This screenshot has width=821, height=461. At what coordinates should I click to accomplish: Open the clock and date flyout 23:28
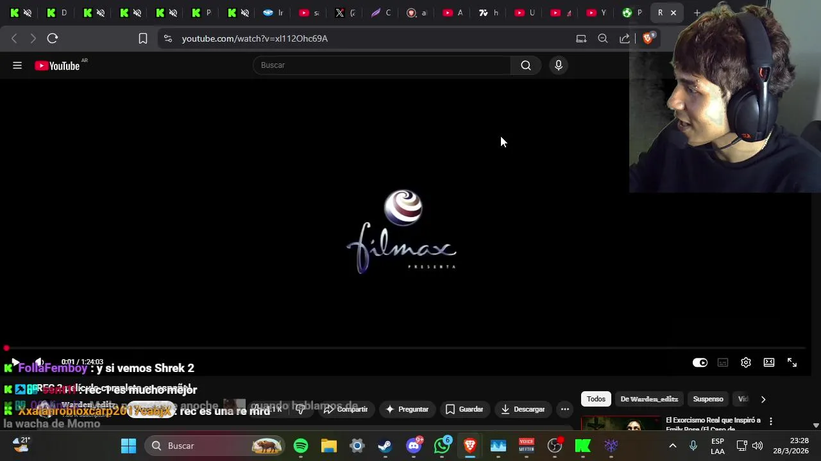pyautogui.click(x=790, y=446)
